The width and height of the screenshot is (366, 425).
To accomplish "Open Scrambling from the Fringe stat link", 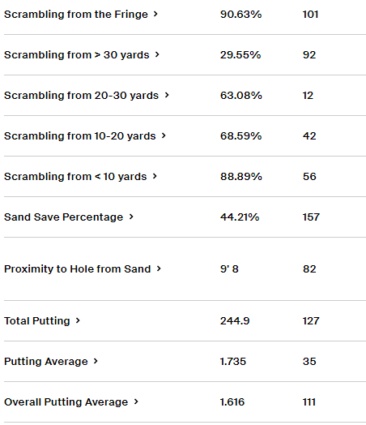I will click(76, 15).
